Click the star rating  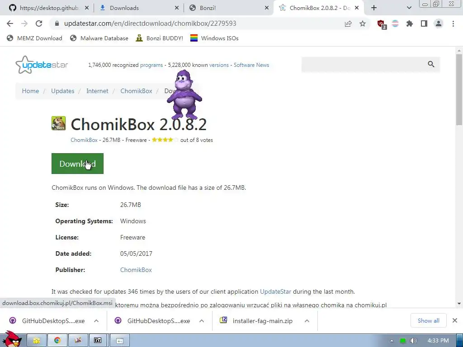tap(165, 140)
